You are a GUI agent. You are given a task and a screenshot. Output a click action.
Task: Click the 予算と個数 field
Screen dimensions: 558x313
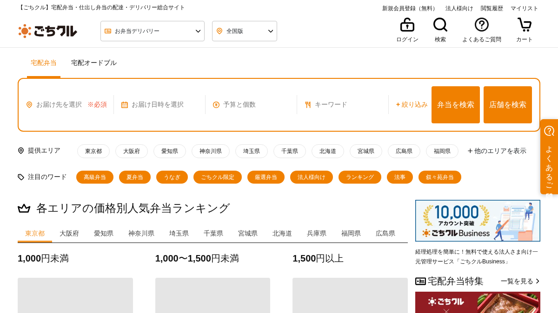[251, 105]
